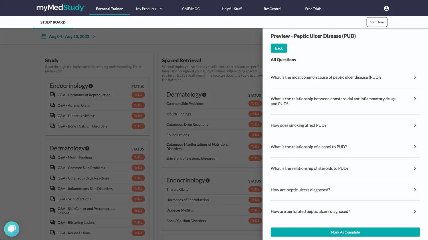Viewport: 428px width, 240px height.
Task: Expand the My Products dropdown arrow
Action: coord(161,9)
